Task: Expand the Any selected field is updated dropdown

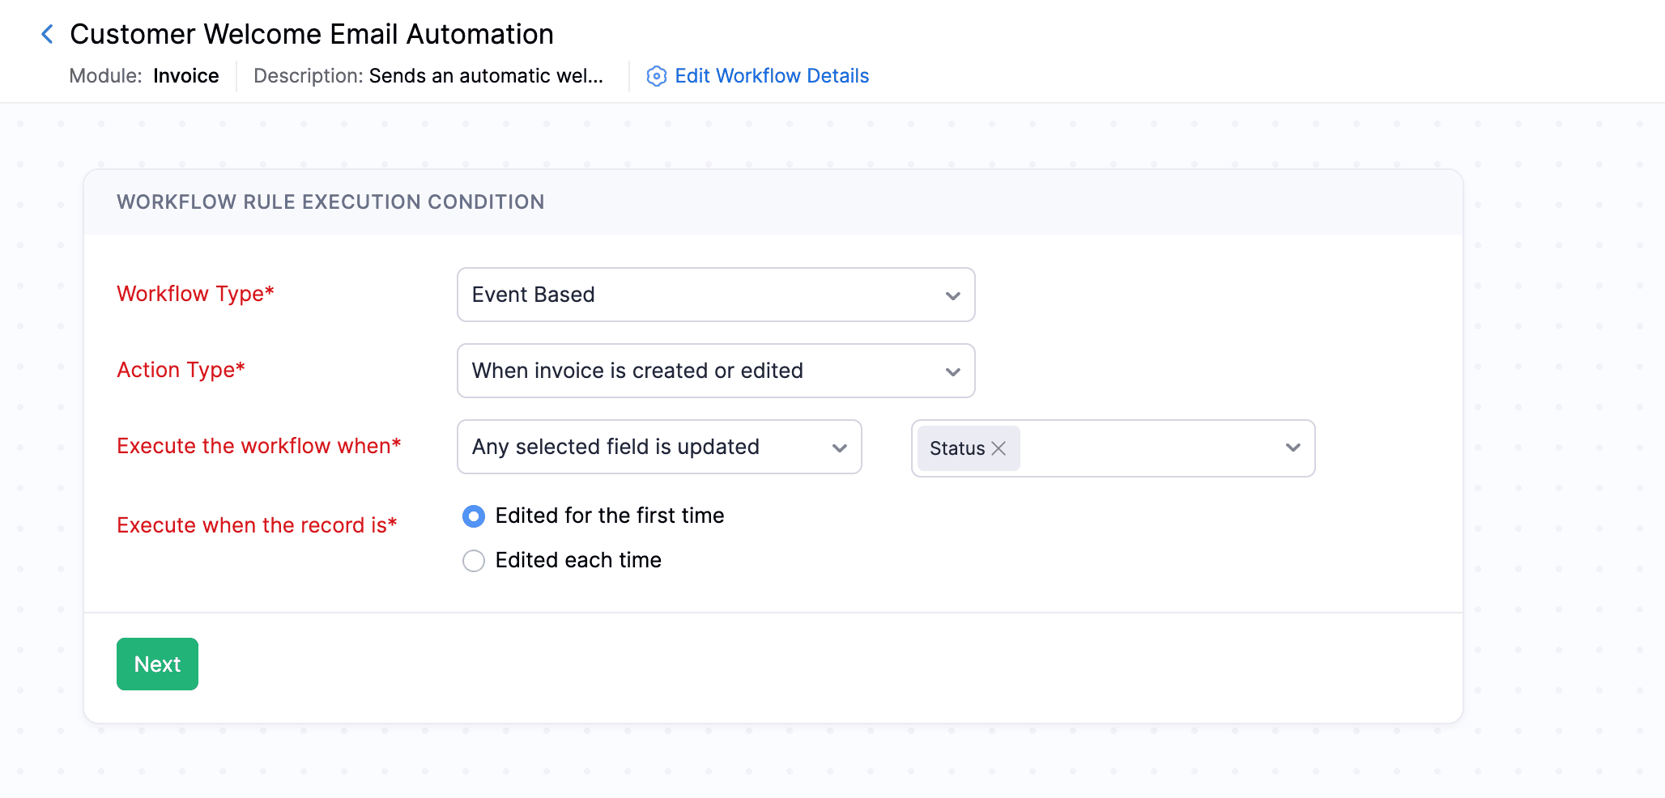Action: tap(658, 446)
